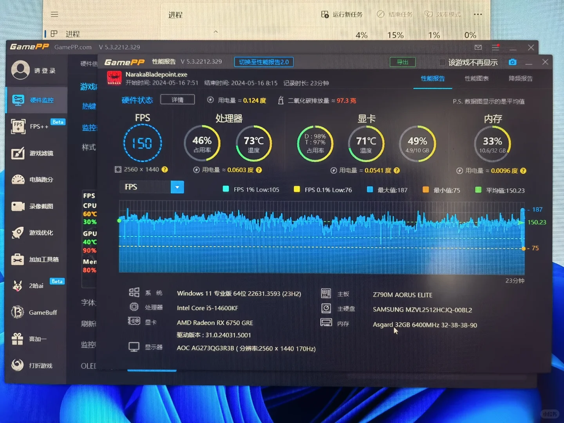The image size is (564, 423).
Task: Click the Windows 11 专业版 system text
Action: coord(239,293)
